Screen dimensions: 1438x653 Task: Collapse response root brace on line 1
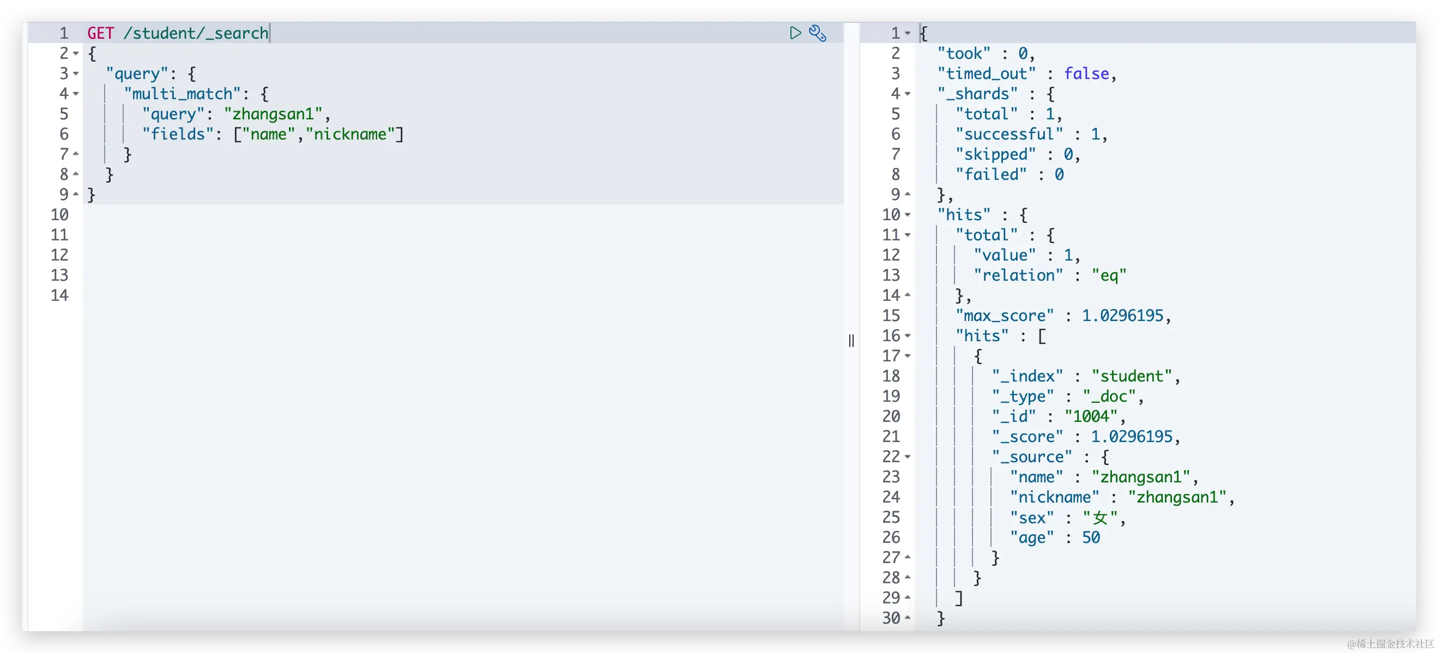pos(908,33)
